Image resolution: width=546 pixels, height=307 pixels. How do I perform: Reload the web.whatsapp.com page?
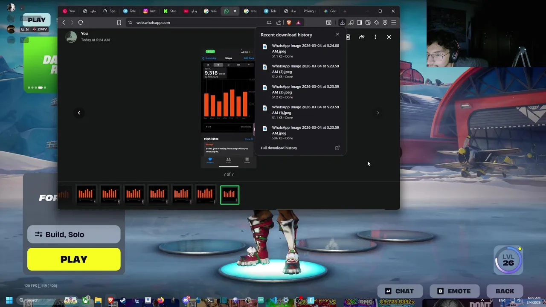(81, 23)
